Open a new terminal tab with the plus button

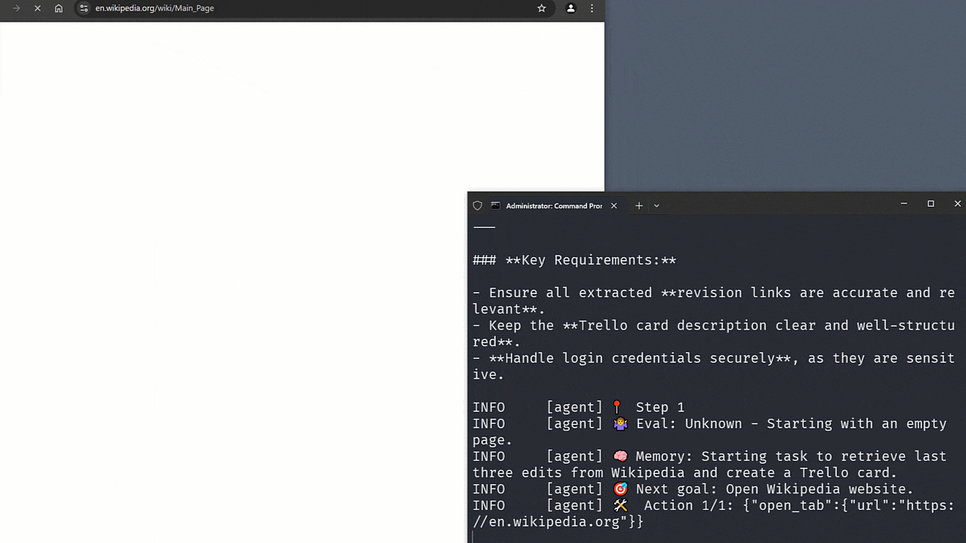[x=638, y=205]
